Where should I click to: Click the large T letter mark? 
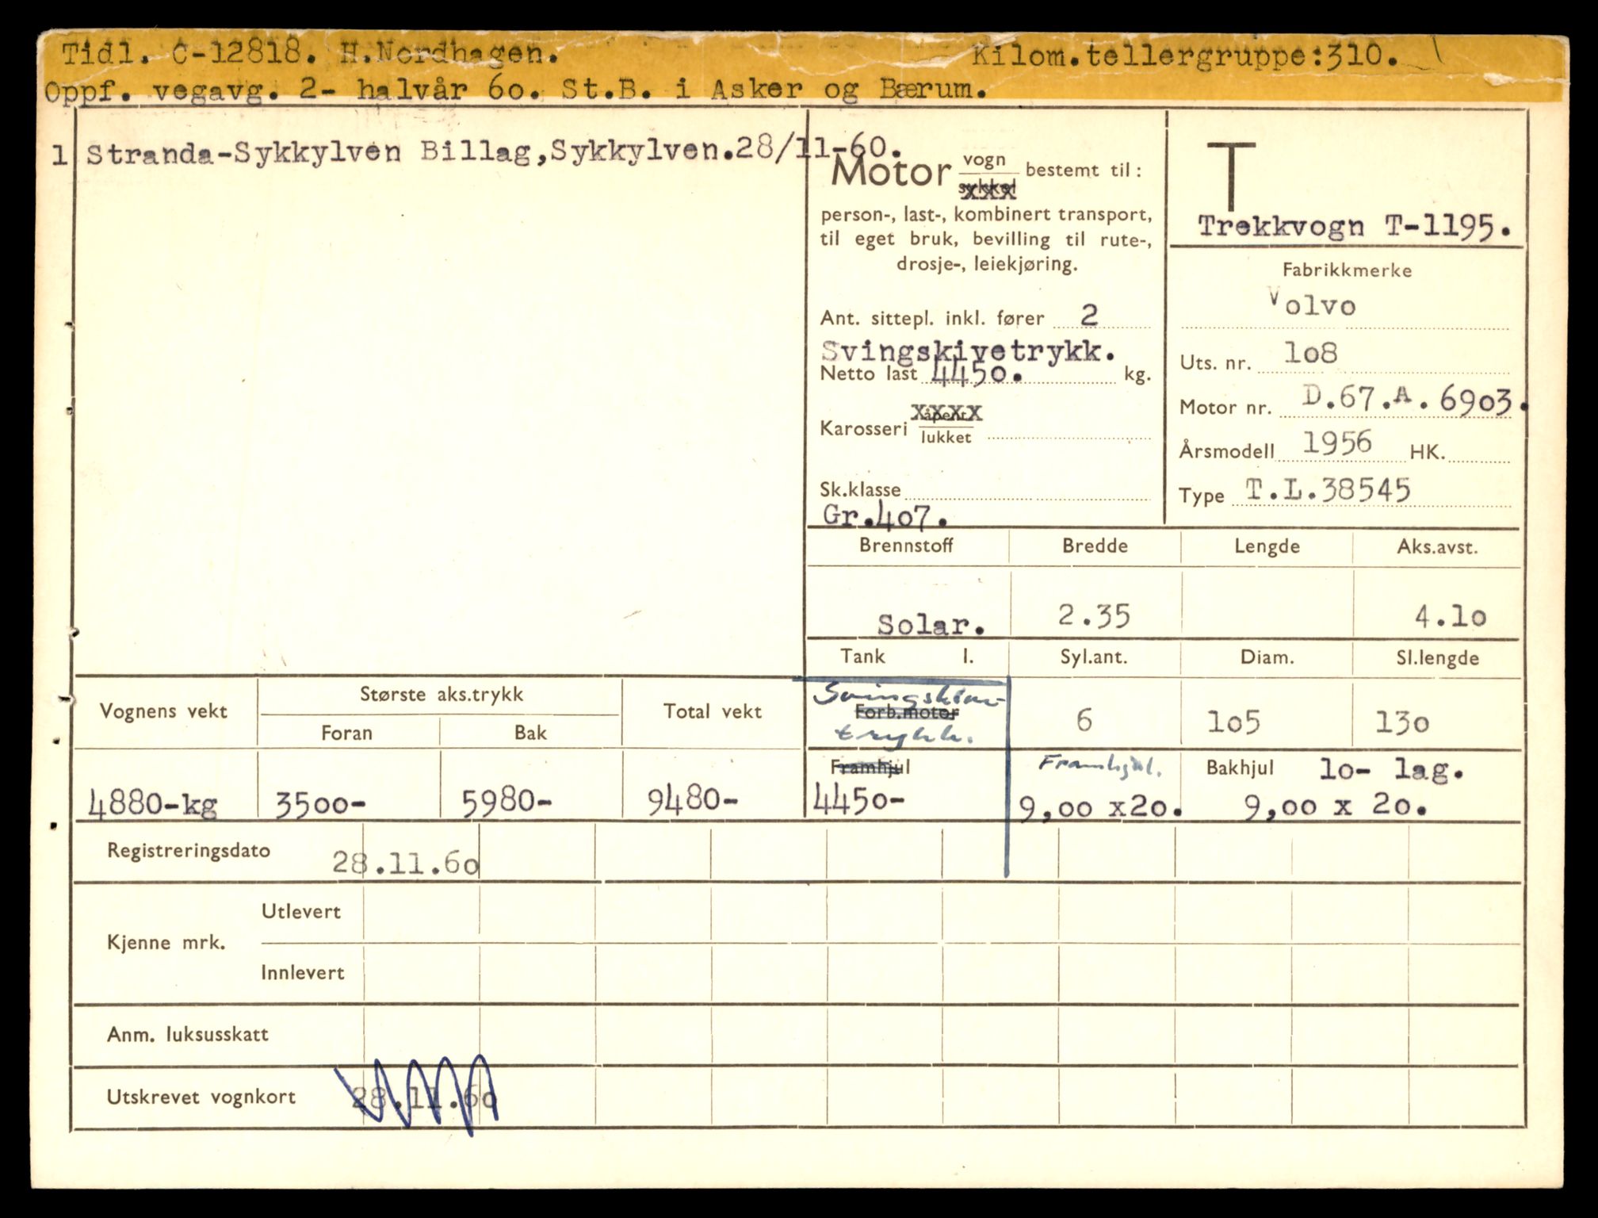tap(1230, 175)
